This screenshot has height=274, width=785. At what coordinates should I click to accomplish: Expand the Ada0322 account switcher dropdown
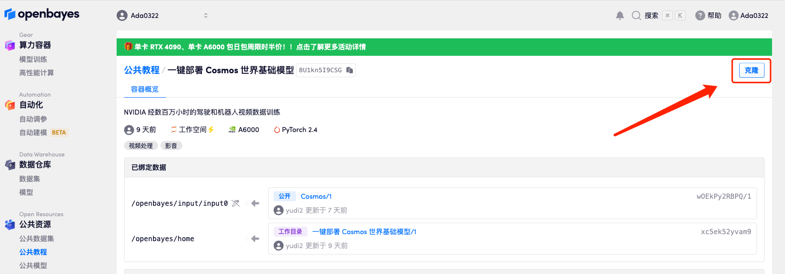point(205,15)
